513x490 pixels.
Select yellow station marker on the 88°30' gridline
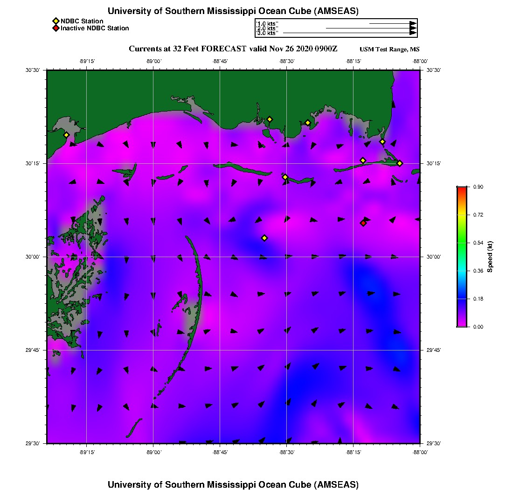285,177
